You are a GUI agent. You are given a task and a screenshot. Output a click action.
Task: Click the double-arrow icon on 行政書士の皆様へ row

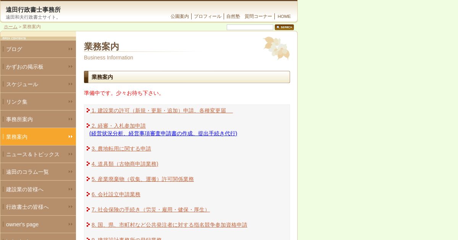71,207
